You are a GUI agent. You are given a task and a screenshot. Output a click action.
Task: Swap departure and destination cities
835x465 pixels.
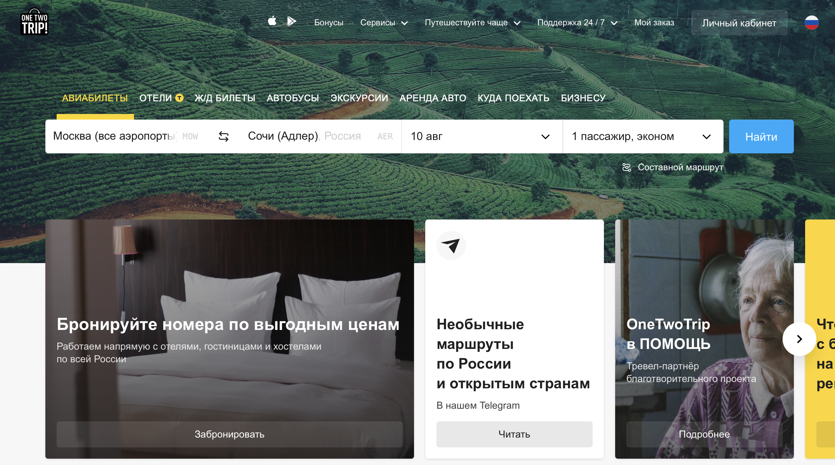(224, 136)
